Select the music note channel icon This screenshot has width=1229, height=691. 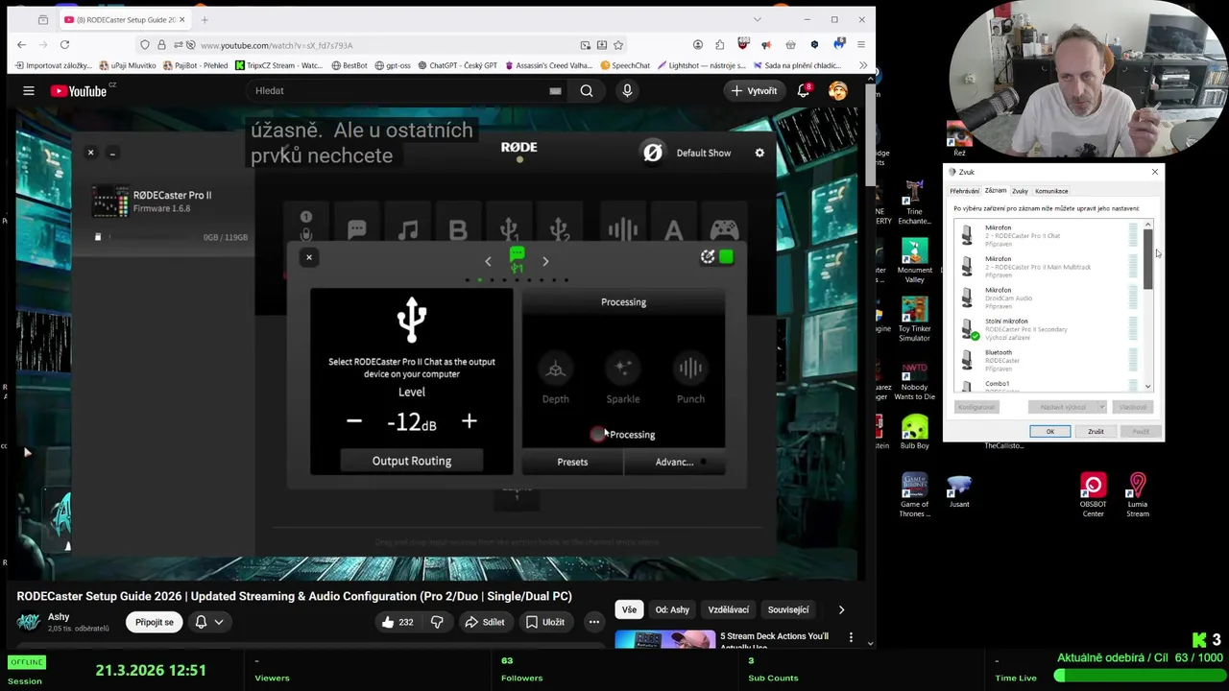[408, 229]
